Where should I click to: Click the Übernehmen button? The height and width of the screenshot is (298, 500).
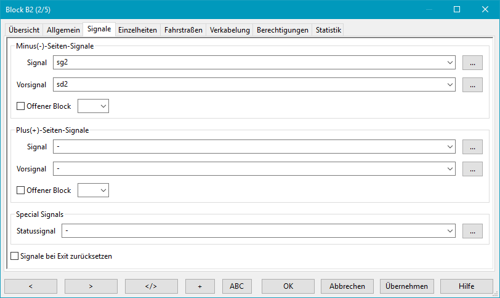(407, 286)
